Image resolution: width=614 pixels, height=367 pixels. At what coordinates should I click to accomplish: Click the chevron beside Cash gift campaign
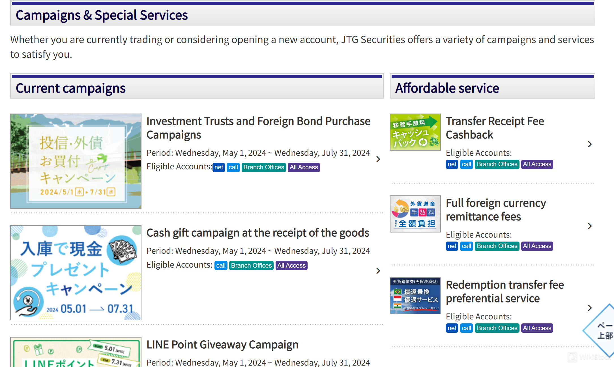(378, 271)
